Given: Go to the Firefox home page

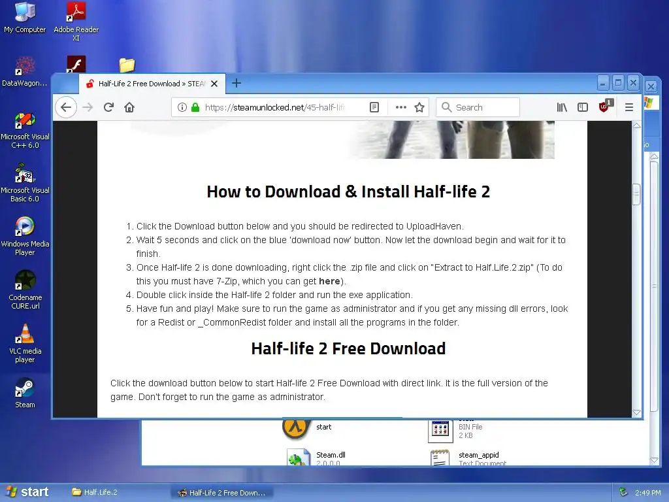Looking at the screenshot, I should 129,107.
